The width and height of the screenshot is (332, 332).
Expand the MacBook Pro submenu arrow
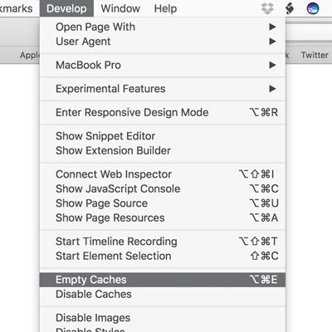click(x=272, y=66)
